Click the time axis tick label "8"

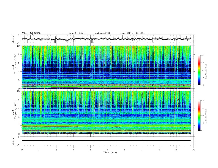(x=159, y=150)
